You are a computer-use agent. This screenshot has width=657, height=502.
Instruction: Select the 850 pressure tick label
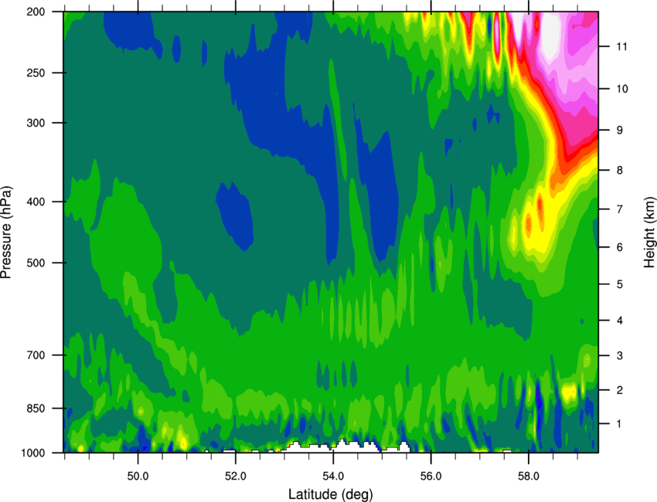point(36,409)
